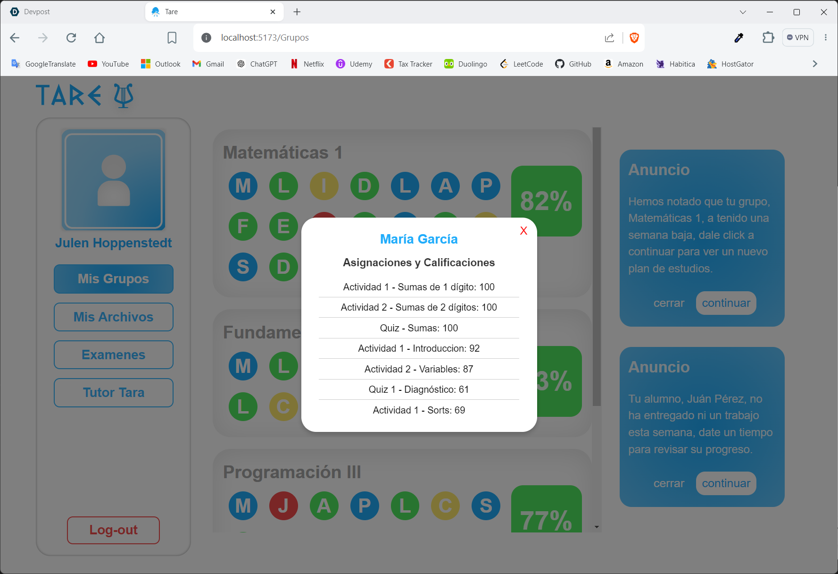Viewport: 838px width, 574px height.
Task: Click cerrar on the Matemáticas 1 announcement
Action: [x=669, y=303]
